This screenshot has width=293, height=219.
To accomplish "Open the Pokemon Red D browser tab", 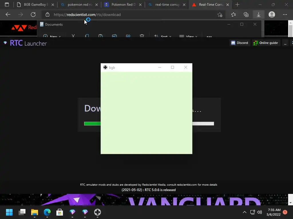I will pyautogui.click(x=123, y=5).
